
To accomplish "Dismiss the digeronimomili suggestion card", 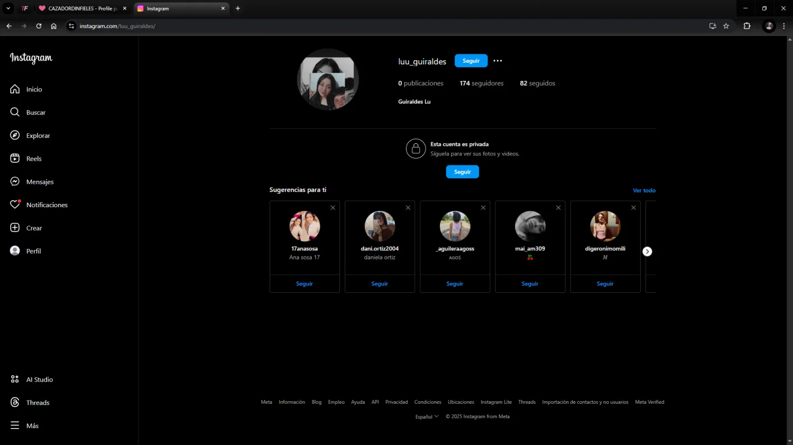I will tap(633, 208).
